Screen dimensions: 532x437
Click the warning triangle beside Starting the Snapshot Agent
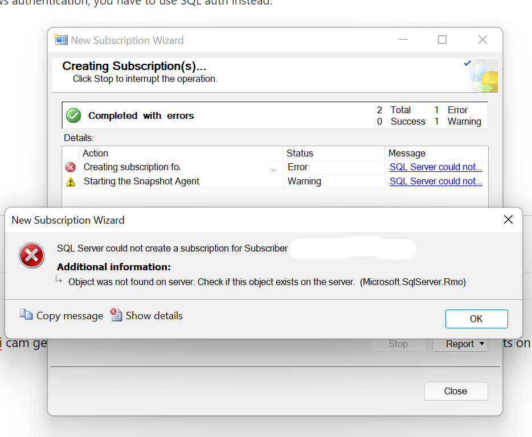tap(71, 181)
